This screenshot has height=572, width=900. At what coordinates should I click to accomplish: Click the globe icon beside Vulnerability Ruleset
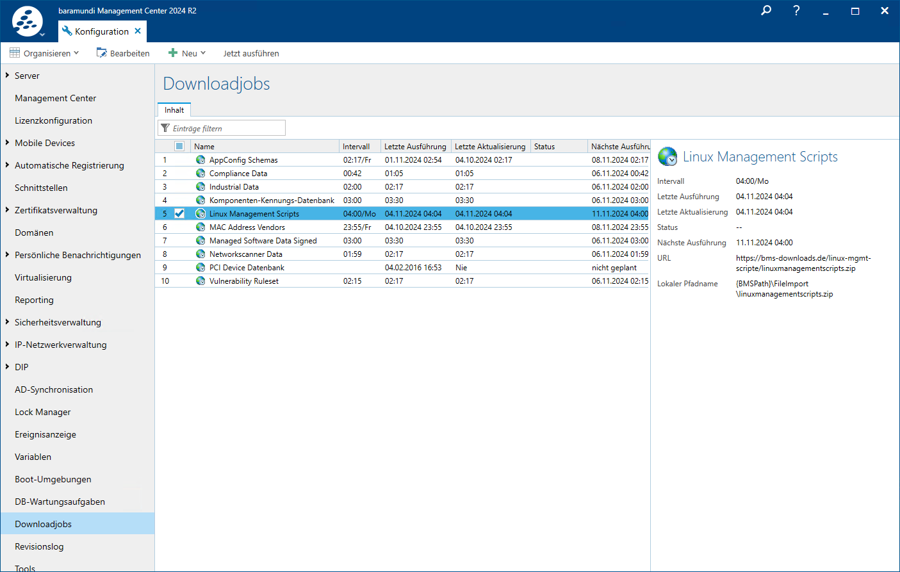tap(200, 281)
